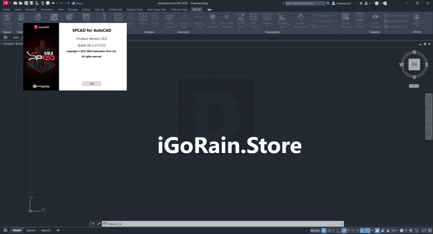Toggle ortho mode in status bar
This screenshot has width=433, height=234.
(x=338, y=231)
